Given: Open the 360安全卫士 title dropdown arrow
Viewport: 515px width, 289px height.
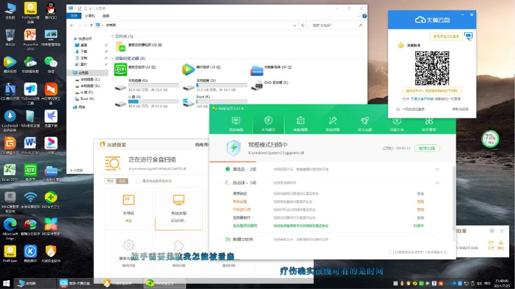Looking at the screenshot, I should [243, 108].
